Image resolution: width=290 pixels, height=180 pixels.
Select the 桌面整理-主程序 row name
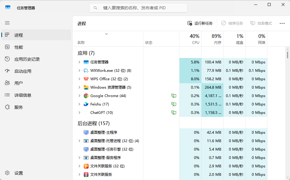pos(104,133)
